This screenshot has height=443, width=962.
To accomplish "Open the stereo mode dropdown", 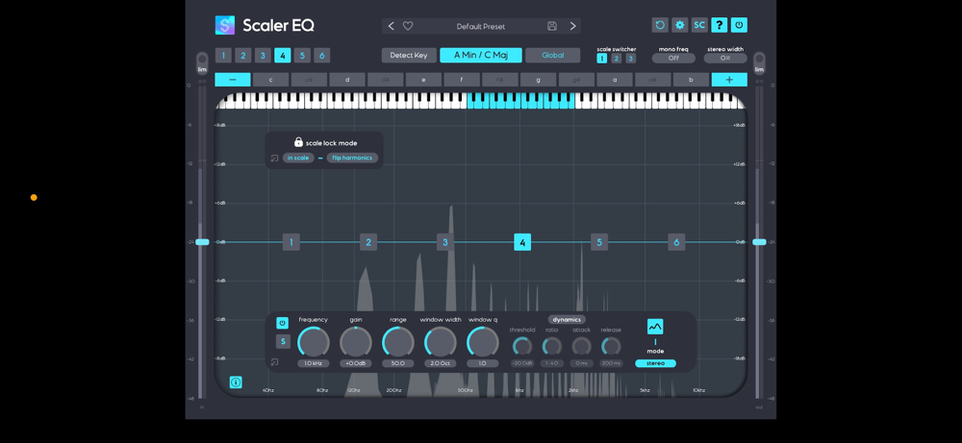I will pos(655,363).
